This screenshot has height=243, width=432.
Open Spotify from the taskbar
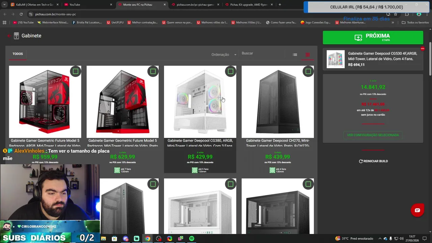click(192, 239)
